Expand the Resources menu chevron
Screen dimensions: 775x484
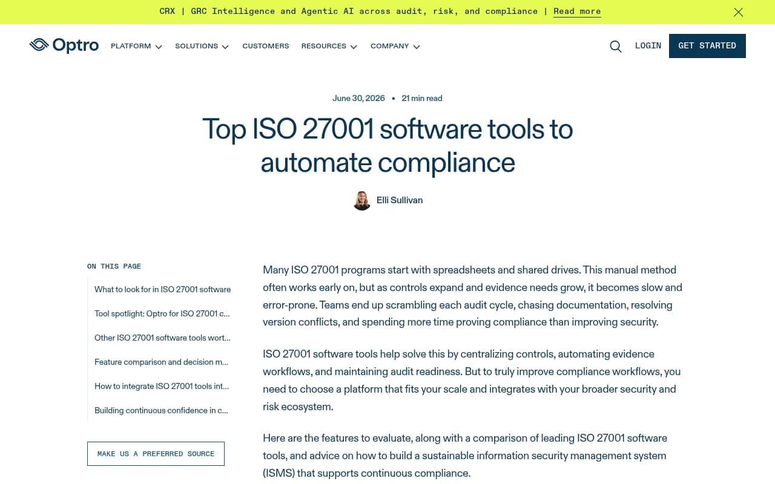pos(354,47)
